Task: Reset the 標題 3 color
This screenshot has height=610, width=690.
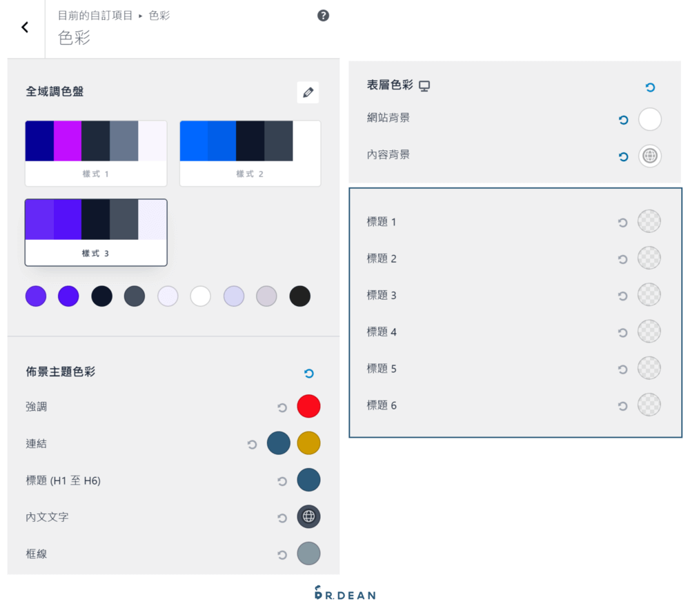Action: click(623, 295)
